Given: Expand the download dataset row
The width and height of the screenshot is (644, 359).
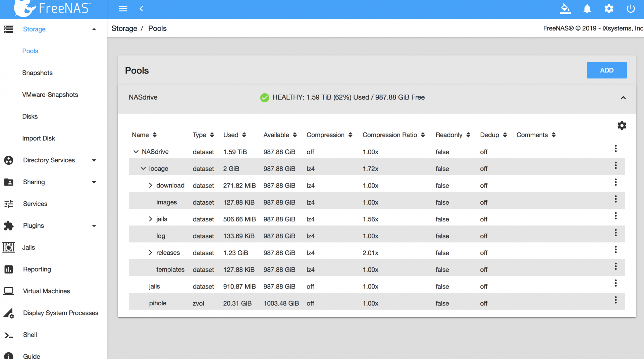Looking at the screenshot, I should [150, 186].
